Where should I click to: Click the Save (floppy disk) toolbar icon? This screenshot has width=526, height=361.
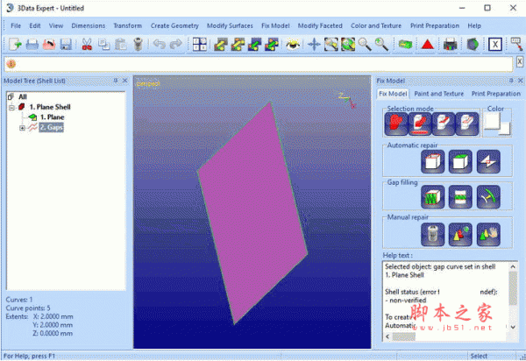[66, 44]
